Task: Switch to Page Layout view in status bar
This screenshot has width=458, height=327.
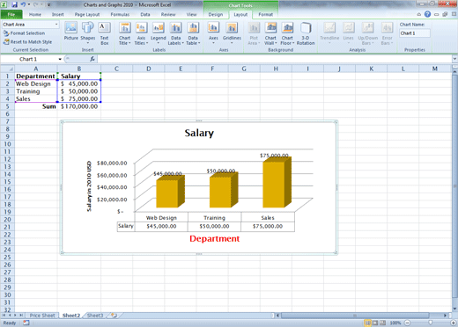Action: (375, 323)
